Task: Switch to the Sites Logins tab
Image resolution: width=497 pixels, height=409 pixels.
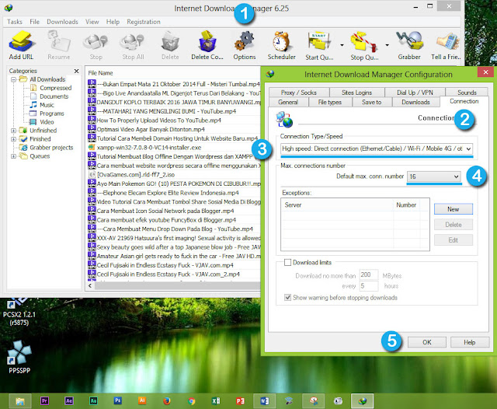Action: coord(357,93)
